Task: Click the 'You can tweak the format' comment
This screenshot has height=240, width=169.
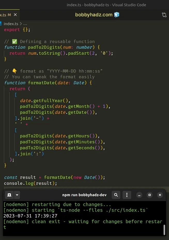Action: [x=49, y=77]
